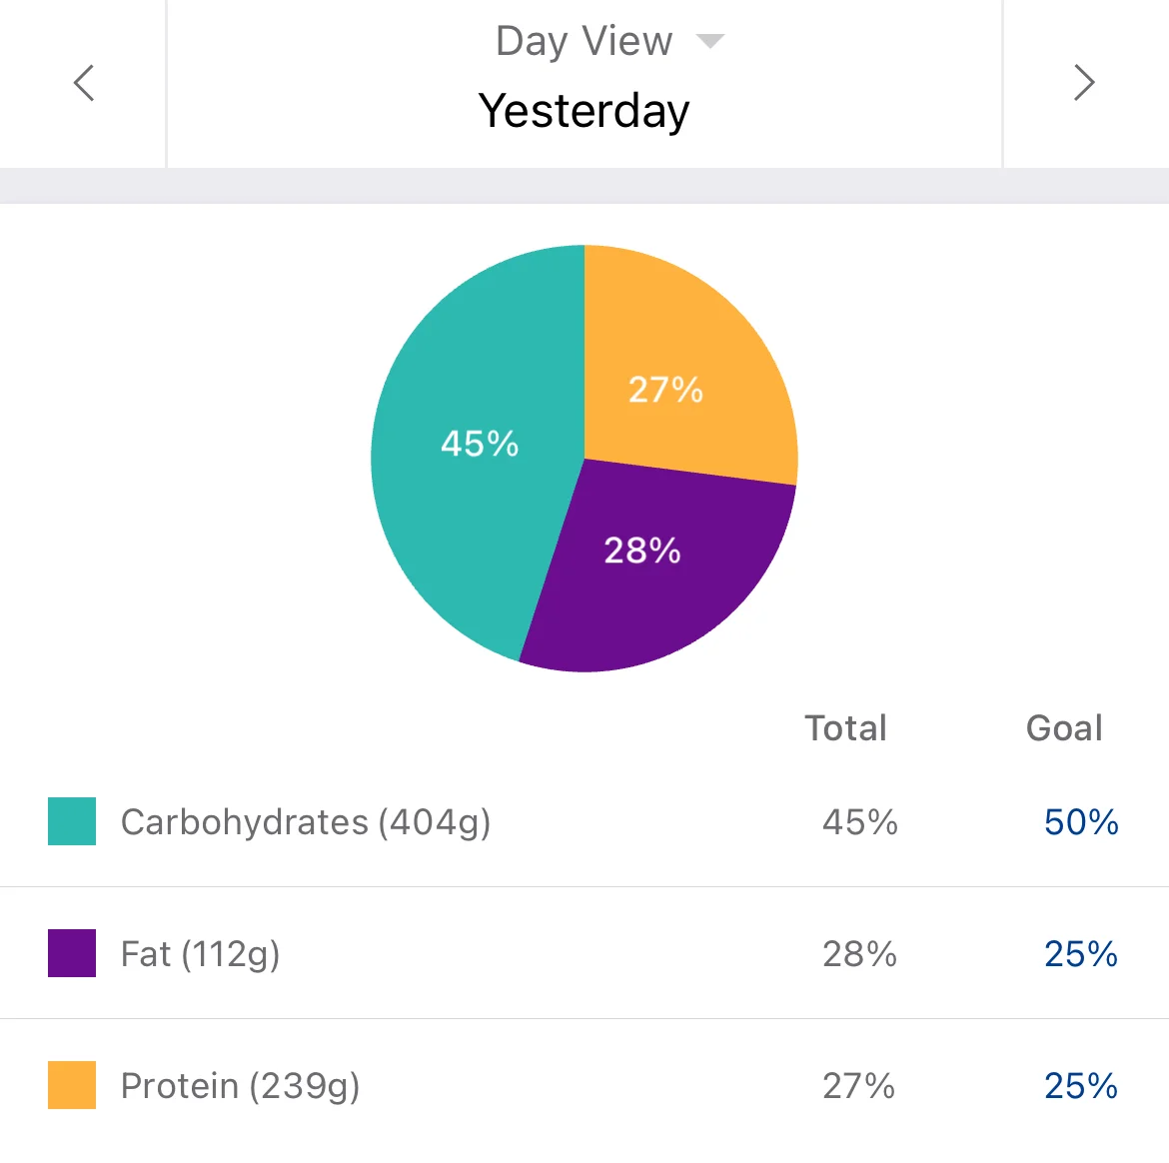
Task: Tap the 45% total for carbohydrates
Action: 859,822
